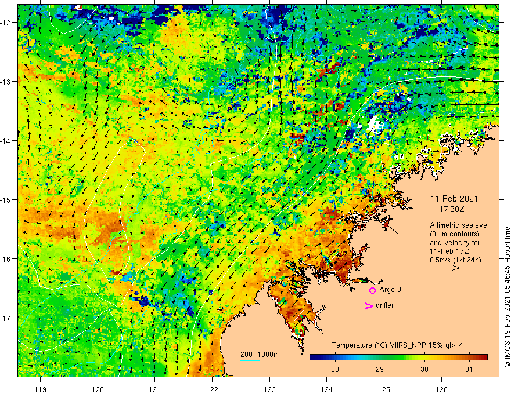
Task: Click the -17 latitude axis label
Action: 6,318
